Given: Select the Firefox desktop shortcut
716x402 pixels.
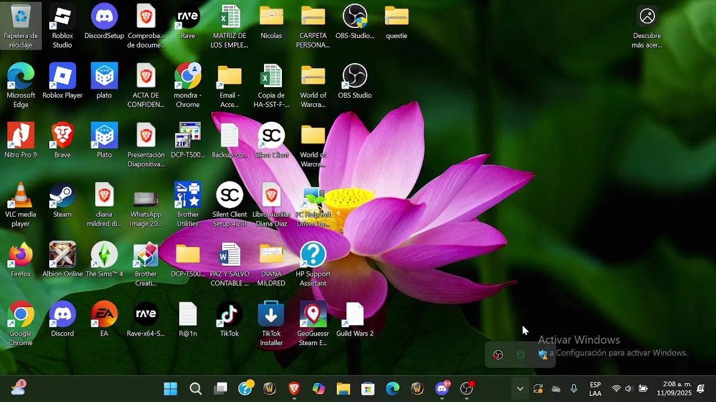Looking at the screenshot, I should (x=21, y=261).
